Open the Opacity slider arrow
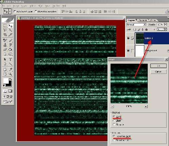Screen dimensions: 169x146 coord(165,24)
